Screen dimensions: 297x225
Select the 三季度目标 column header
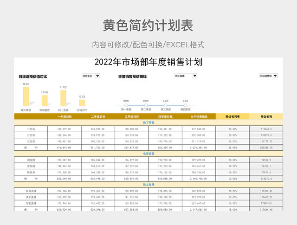coord(132,116)
